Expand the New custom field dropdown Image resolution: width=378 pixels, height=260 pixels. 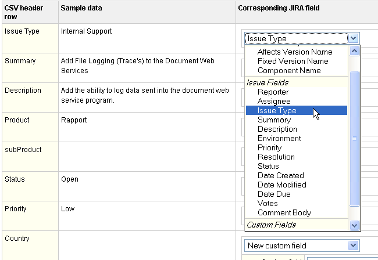click(x=354, y=245)
